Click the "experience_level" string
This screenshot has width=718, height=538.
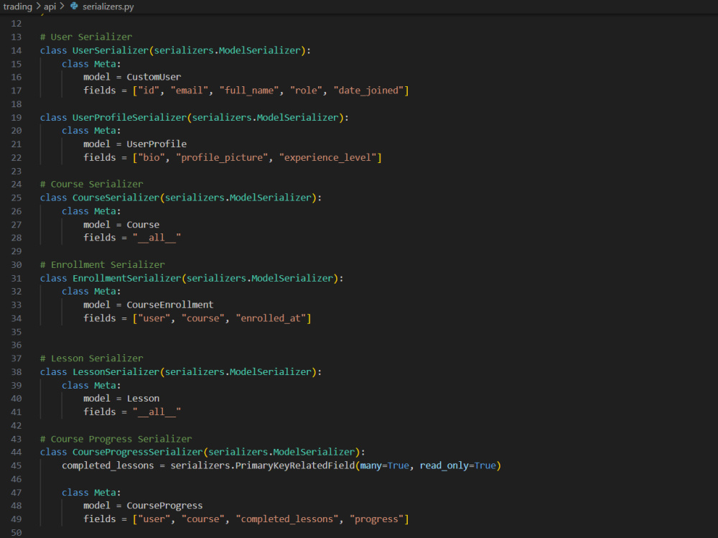pyautogui.click(x=328, y=157)
